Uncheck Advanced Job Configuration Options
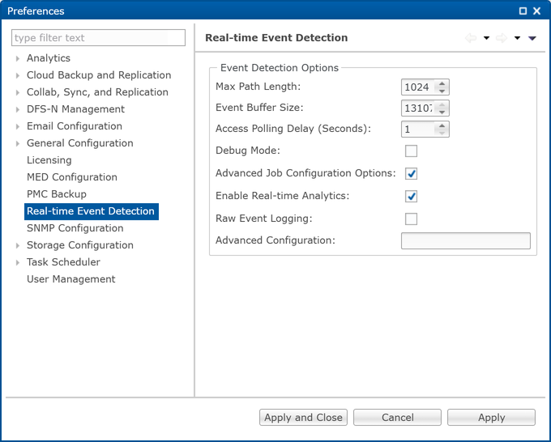The image size is (551, 442). pos(411,173)
